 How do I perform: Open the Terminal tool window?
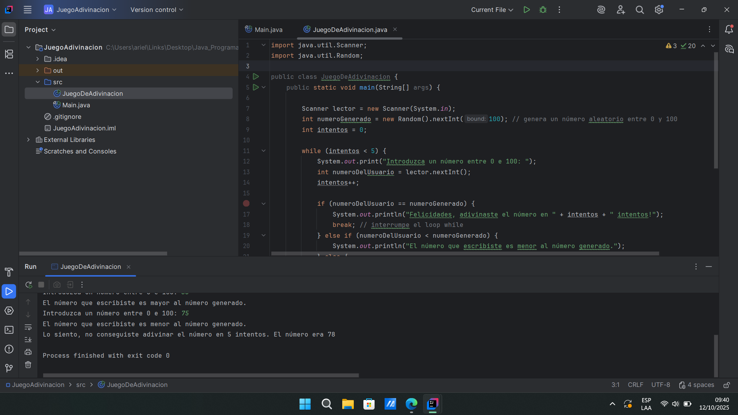[x=9, y=330]
